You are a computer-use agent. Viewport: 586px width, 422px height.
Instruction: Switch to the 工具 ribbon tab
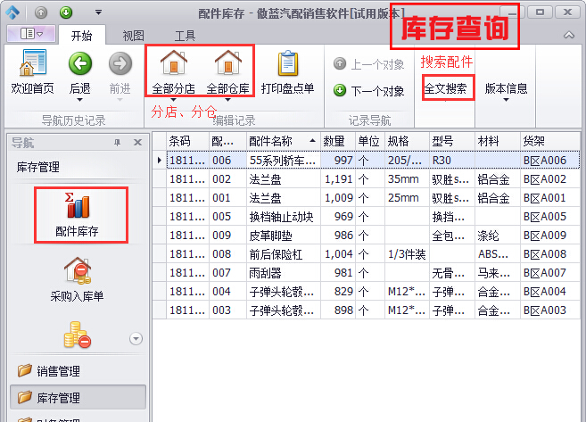pos(185,36)
